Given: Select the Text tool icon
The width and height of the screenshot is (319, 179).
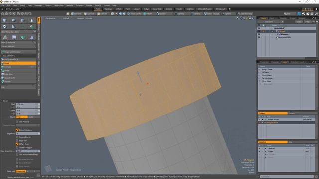Looking at the screenshot, I should pos(32,26).
